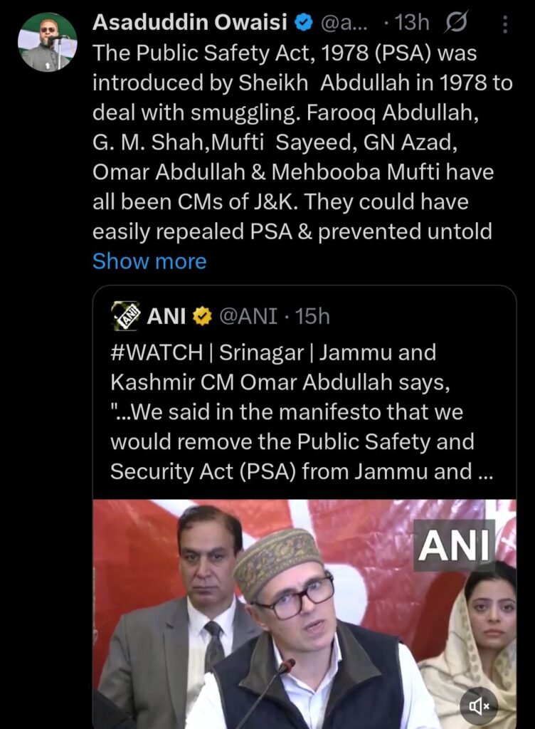Viewport: 535px width, 729px height.
Task: Click the gold verified badge beside ANI
Action: [202, 317]
